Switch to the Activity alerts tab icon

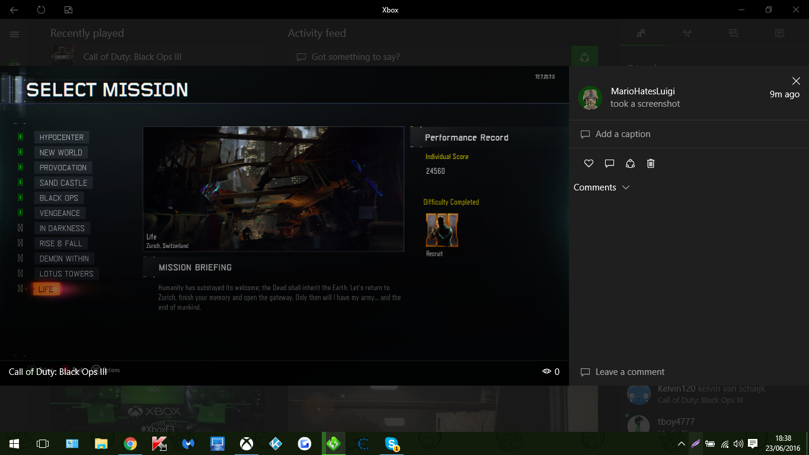pyautogui.click(x=779, y=34)
